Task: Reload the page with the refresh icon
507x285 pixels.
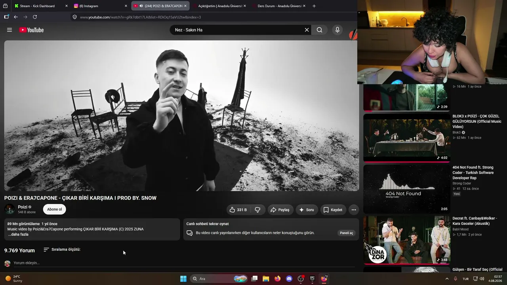Action: point(35,17)
